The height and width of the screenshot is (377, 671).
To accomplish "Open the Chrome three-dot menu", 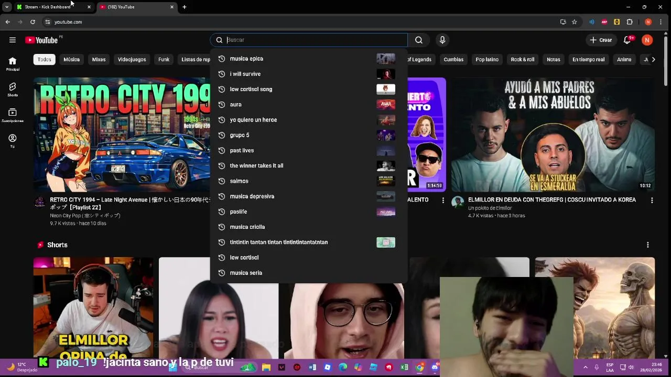I will pyautogui.click(x=662, y=22).
